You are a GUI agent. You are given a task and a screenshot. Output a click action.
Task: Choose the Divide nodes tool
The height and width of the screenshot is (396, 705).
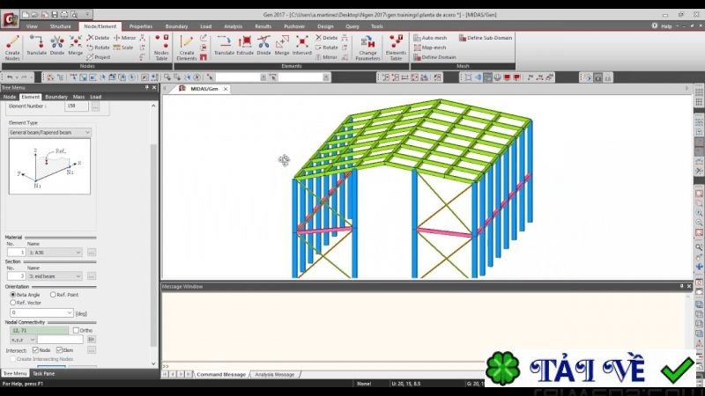[x=56, y=46]
